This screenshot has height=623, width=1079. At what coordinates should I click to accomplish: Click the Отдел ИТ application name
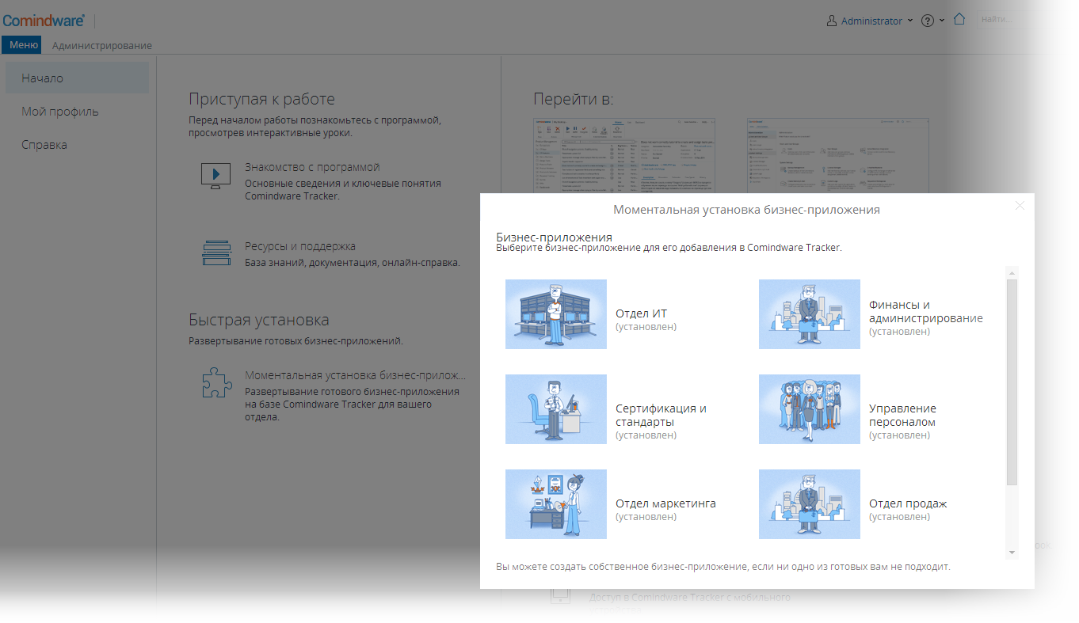pos(641,313)
